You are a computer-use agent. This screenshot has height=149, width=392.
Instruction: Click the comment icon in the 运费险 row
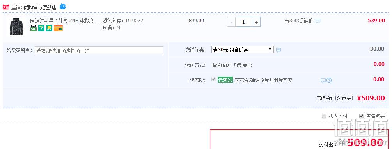323,81
